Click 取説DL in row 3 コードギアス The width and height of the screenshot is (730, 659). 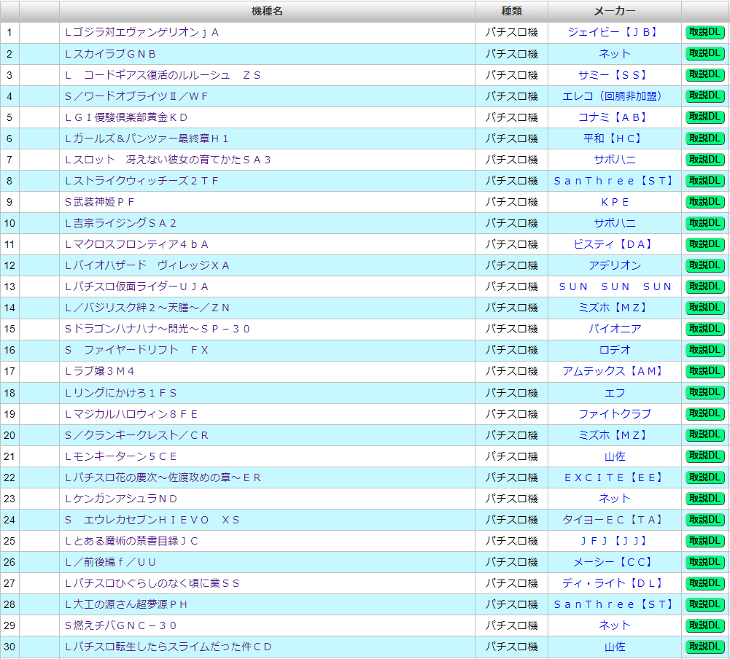[x=705, y=75]
